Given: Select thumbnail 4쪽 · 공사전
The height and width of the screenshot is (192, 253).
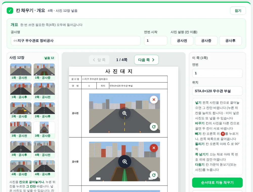Looking at the screenshot, I should (44, 149).
